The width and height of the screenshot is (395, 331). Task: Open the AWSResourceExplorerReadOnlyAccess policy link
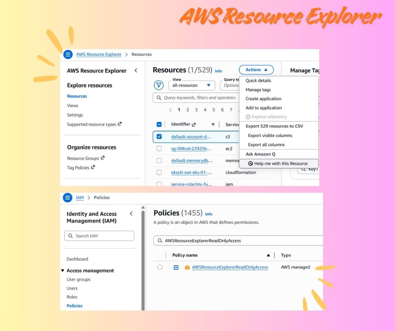coord(230,267)
